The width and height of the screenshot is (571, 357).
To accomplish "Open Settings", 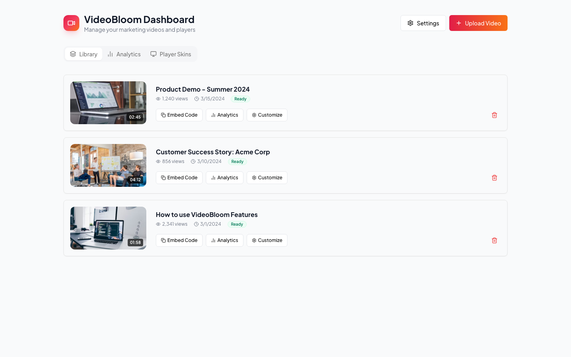I will 423,23.
